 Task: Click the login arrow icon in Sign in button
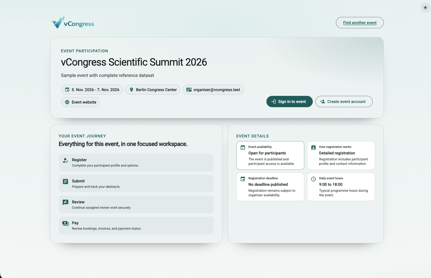coord(273,102)
